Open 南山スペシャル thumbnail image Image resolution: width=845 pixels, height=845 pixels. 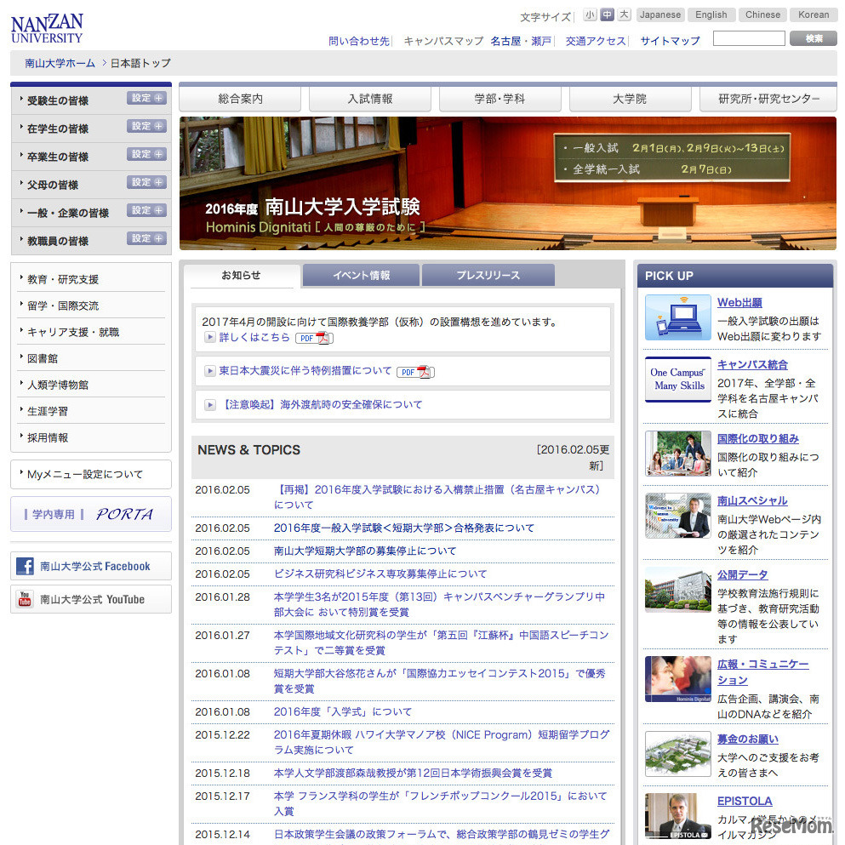click(x=678, y=516)
